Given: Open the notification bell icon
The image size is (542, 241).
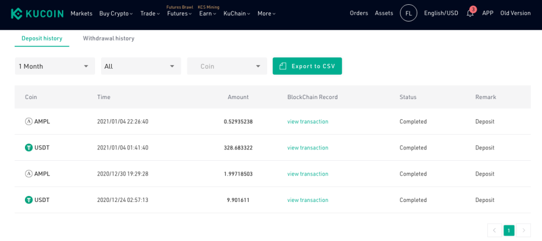Looking at the screenshot, I should [470, 13].
